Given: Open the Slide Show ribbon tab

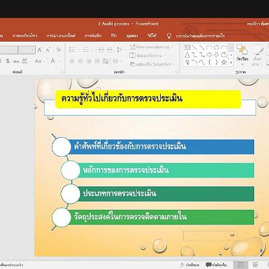Looking at the screenshot, I should tap(61, 36).
